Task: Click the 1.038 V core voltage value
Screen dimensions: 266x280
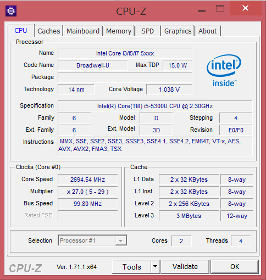Action: (169, 89)
